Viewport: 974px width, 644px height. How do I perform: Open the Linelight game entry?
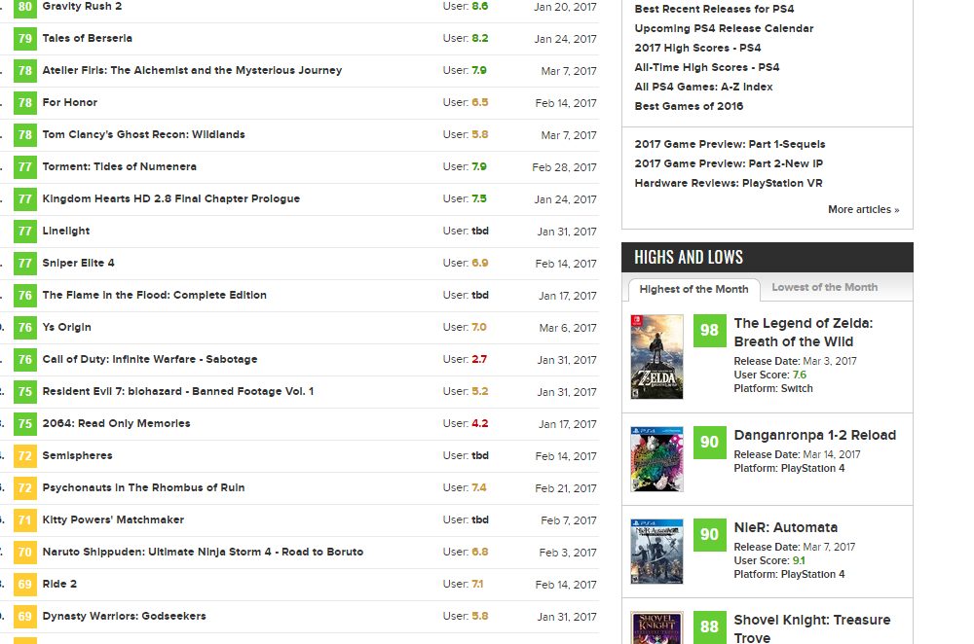coord(66,231)
